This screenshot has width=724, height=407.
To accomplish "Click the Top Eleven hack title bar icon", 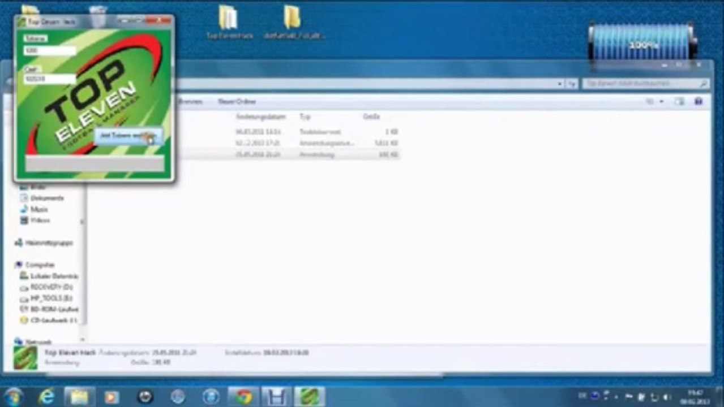I will [22, 23].
